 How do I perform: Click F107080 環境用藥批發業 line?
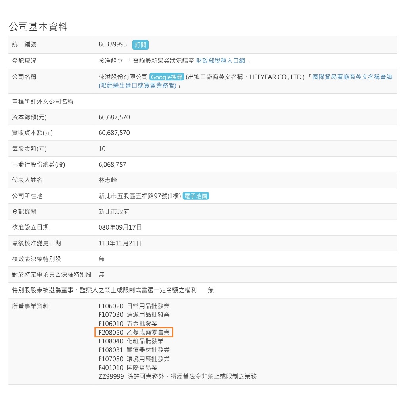click(x=134, y=359)
